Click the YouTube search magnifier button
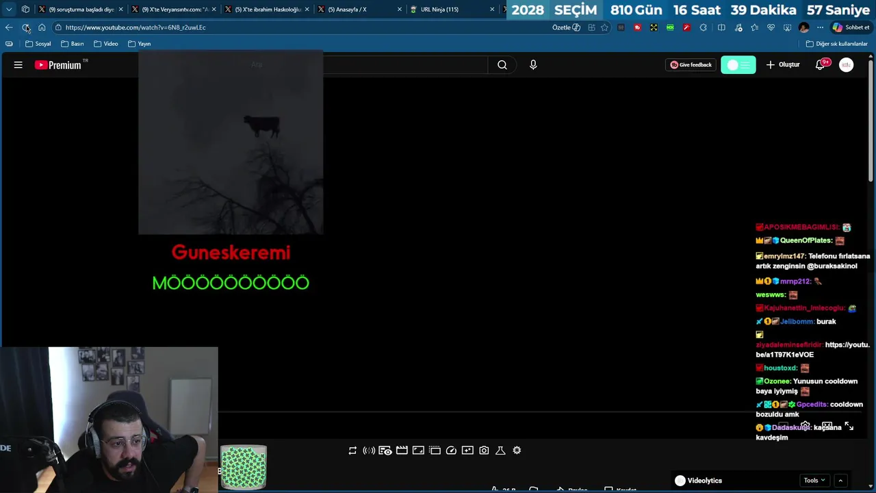Viewport: 876px width, 493px height. pos(502,65)
